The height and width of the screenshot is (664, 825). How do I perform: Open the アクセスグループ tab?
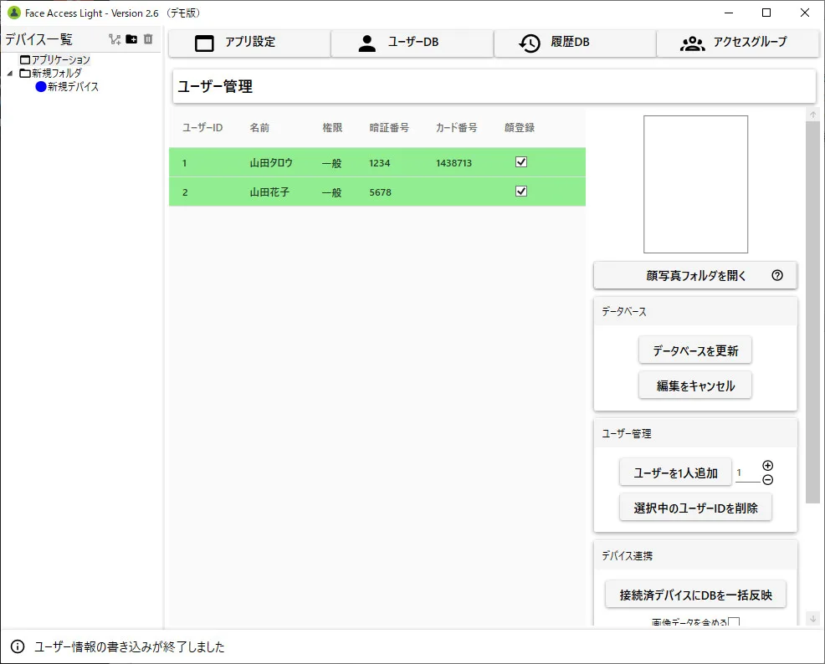736,43
